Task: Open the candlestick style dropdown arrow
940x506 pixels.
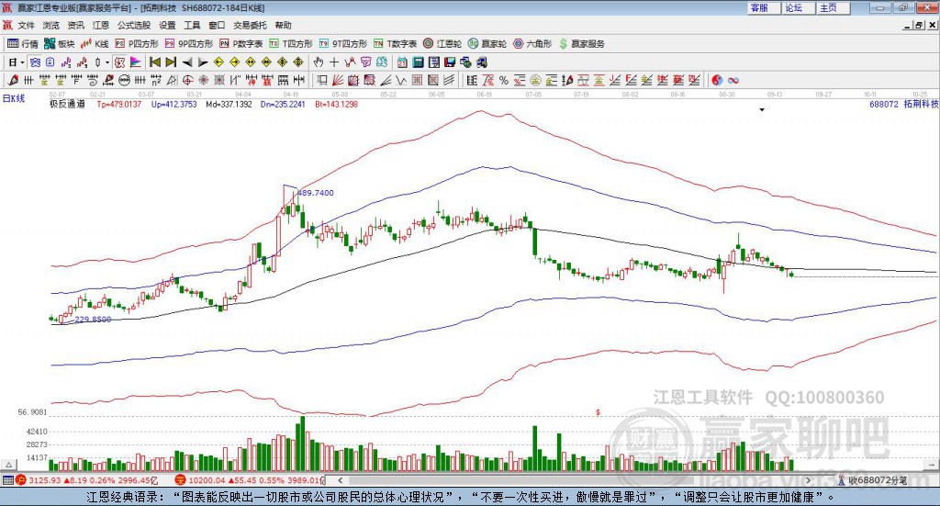Action: point(106,62)
